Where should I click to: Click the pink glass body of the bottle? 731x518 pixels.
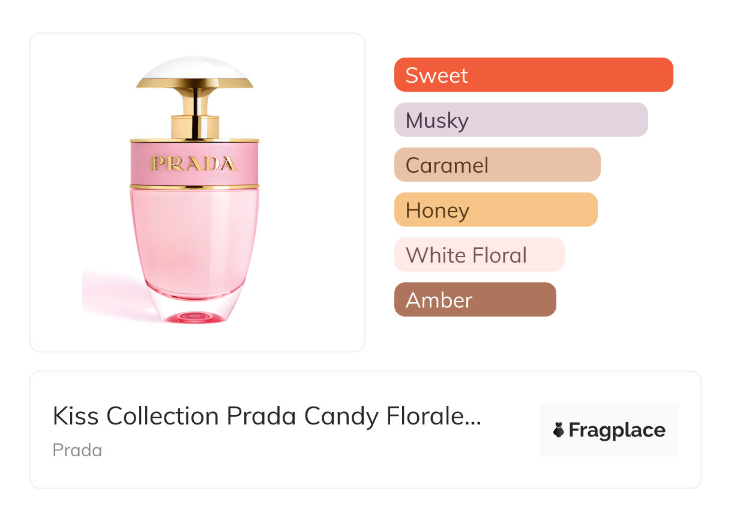click(194, 240)
